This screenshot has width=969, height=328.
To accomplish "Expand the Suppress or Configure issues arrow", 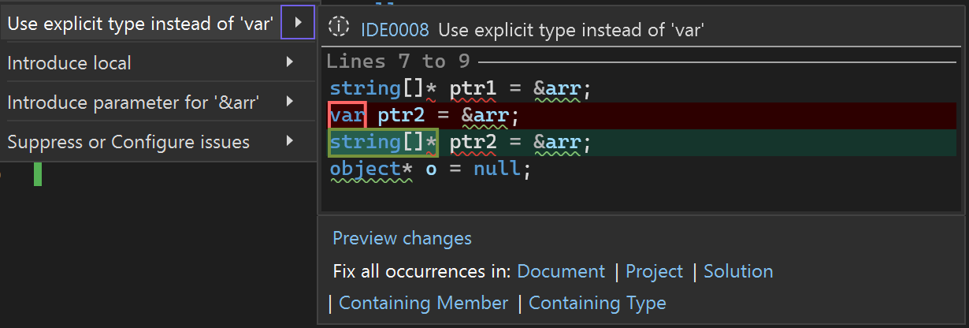I will click(x=290, y=141).
